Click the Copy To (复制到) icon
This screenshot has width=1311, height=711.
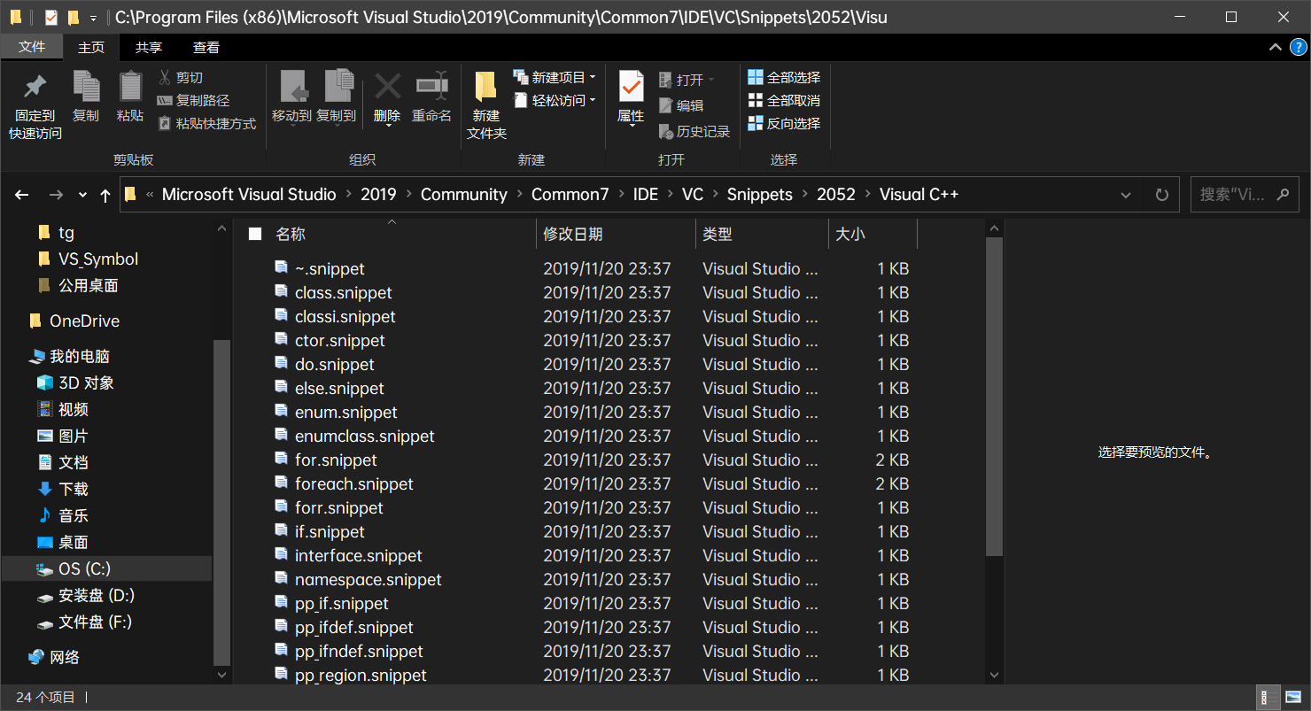click(338, 87)
